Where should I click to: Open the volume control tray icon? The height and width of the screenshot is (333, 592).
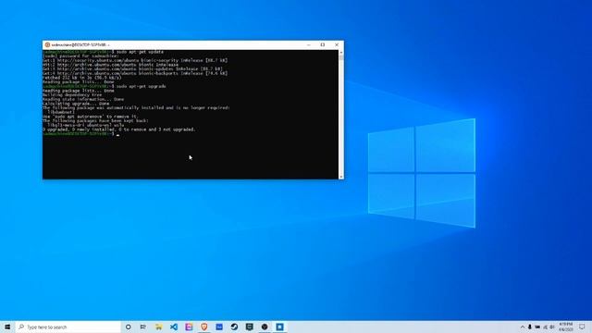pos(552,327)
